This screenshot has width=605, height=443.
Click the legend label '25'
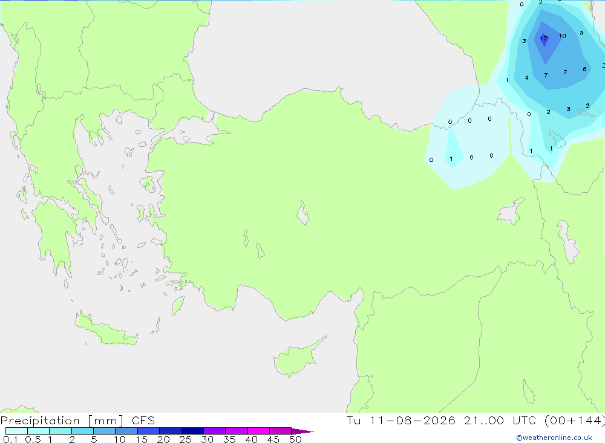[185, 439]
